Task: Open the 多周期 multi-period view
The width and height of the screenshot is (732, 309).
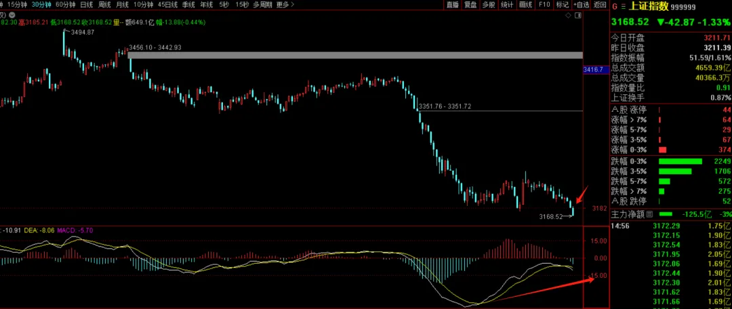Action: (263, 5)
